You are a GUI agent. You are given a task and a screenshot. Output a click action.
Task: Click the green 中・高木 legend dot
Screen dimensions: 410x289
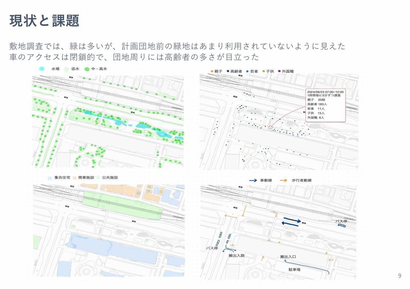click(x=87, y=69)
